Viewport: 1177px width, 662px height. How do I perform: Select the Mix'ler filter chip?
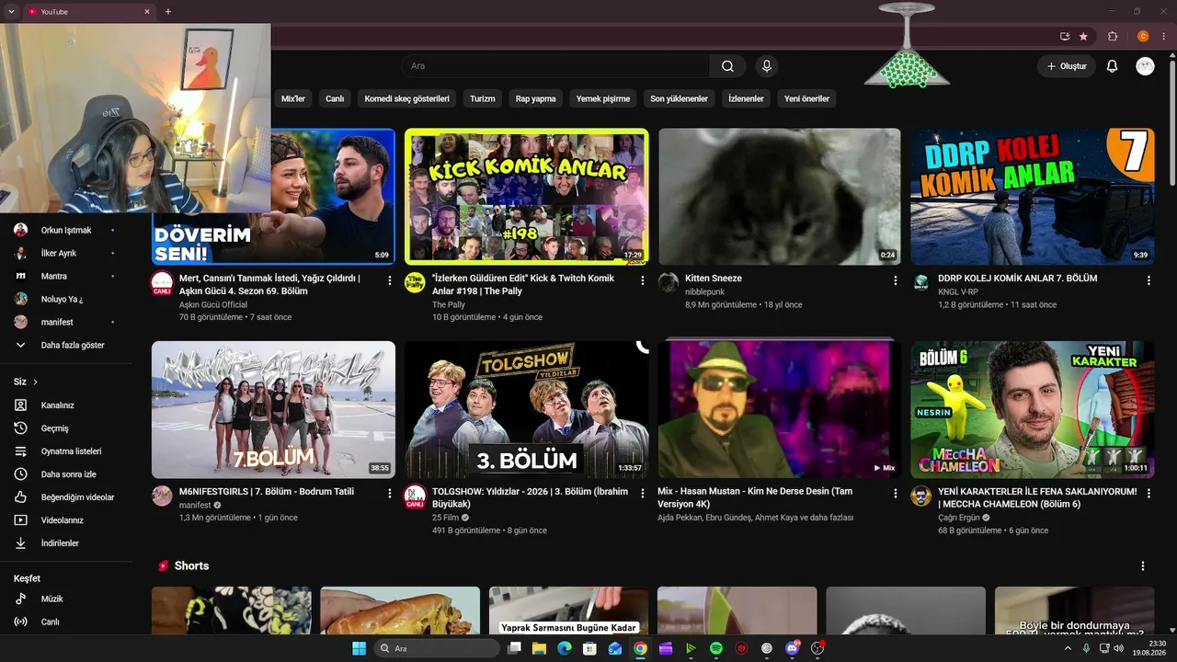point(293,98)
